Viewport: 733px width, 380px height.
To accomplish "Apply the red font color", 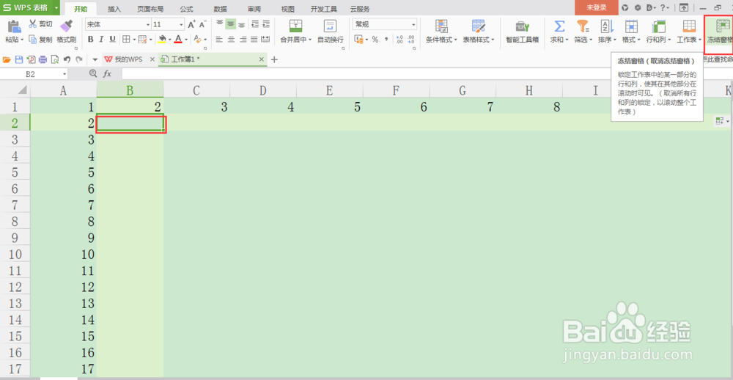I will tap(178, 40).
